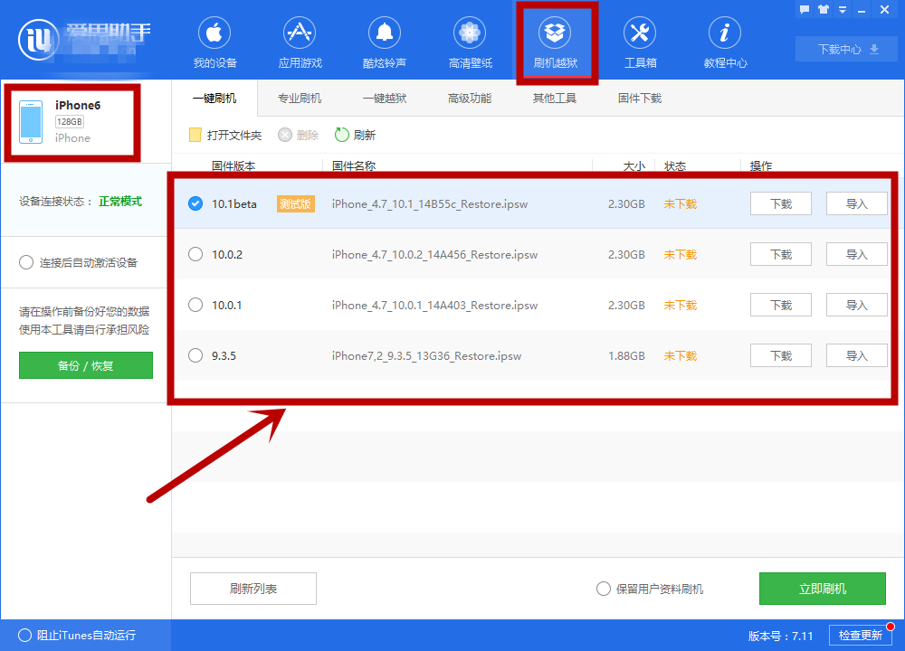Import firmware for the 9.3.5 row
Screen dimensions: 905x651
856,355
